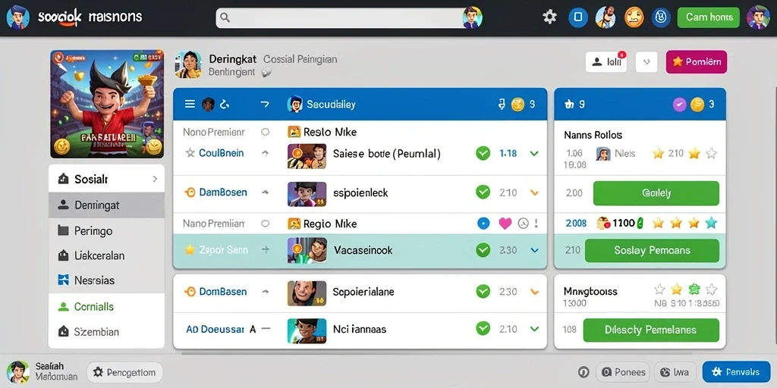Click the teal star in the 2008 row

(x=711, y=223)
